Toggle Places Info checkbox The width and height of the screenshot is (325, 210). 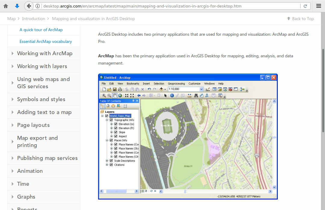(x=111, y=140)
